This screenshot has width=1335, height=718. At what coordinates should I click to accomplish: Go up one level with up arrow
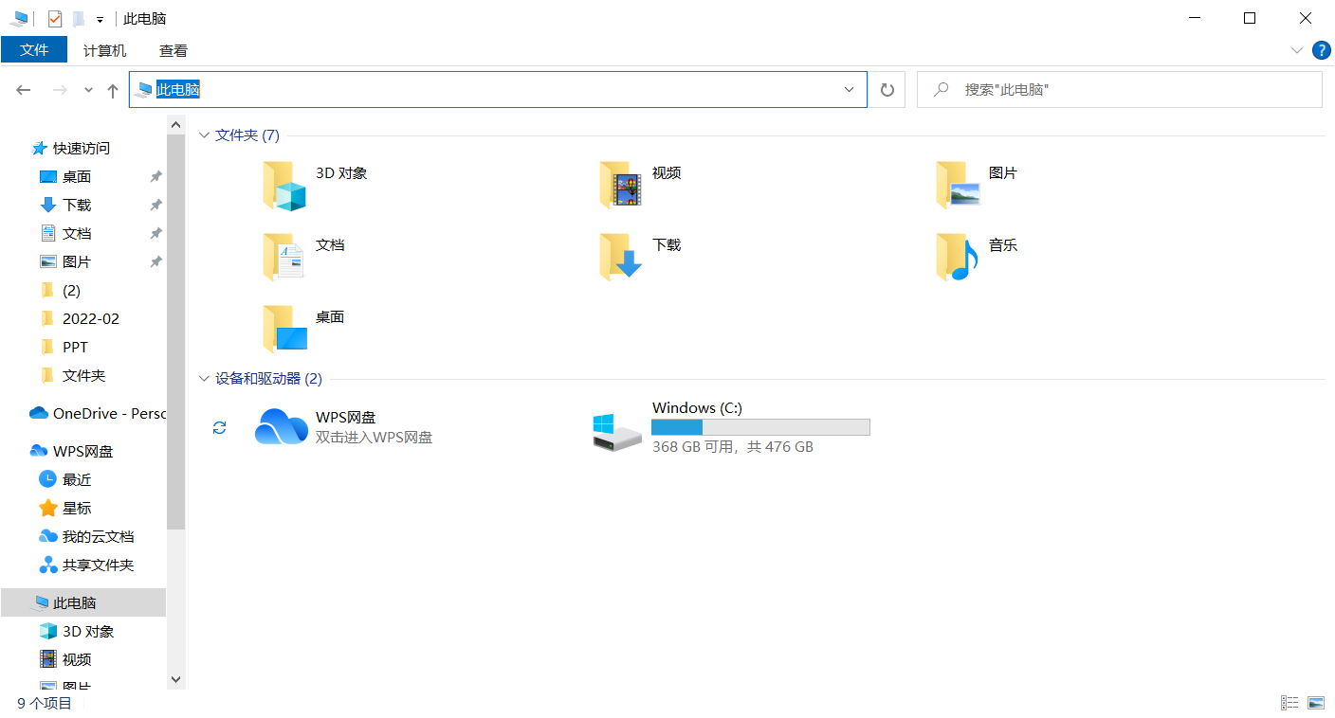click(113, 90)
